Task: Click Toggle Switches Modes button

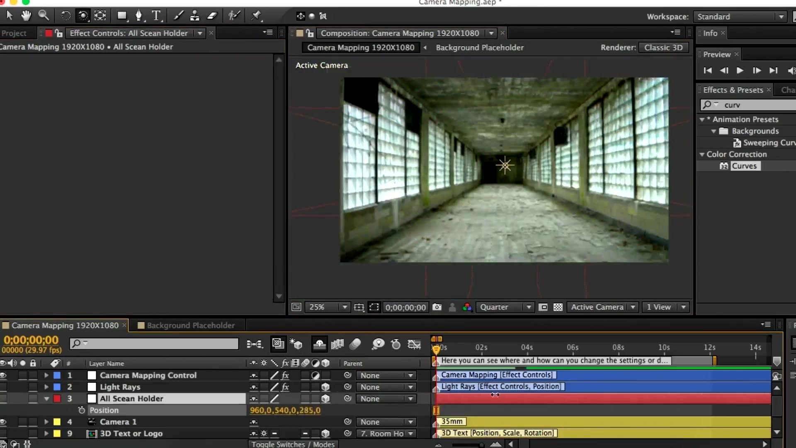Action: [x=292, y=443]
